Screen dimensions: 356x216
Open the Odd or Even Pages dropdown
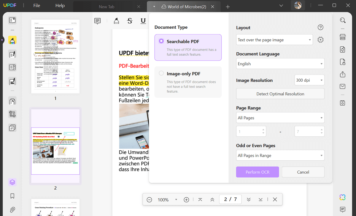(x=280, y=155)
